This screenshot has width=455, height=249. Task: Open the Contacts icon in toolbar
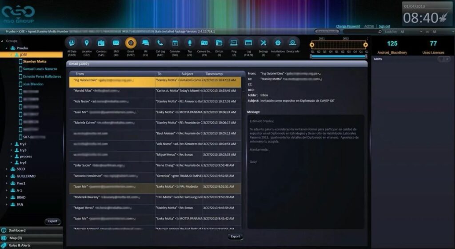tap(101, 43)
